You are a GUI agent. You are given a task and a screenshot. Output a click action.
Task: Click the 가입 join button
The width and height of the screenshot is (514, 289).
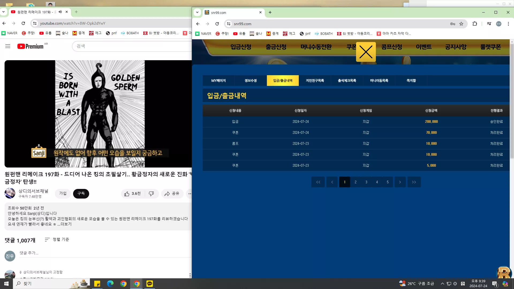63,193
